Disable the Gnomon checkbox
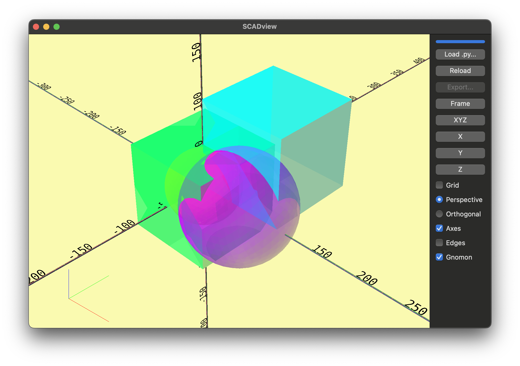The image size is (520, 366). [x=439, y=257]
